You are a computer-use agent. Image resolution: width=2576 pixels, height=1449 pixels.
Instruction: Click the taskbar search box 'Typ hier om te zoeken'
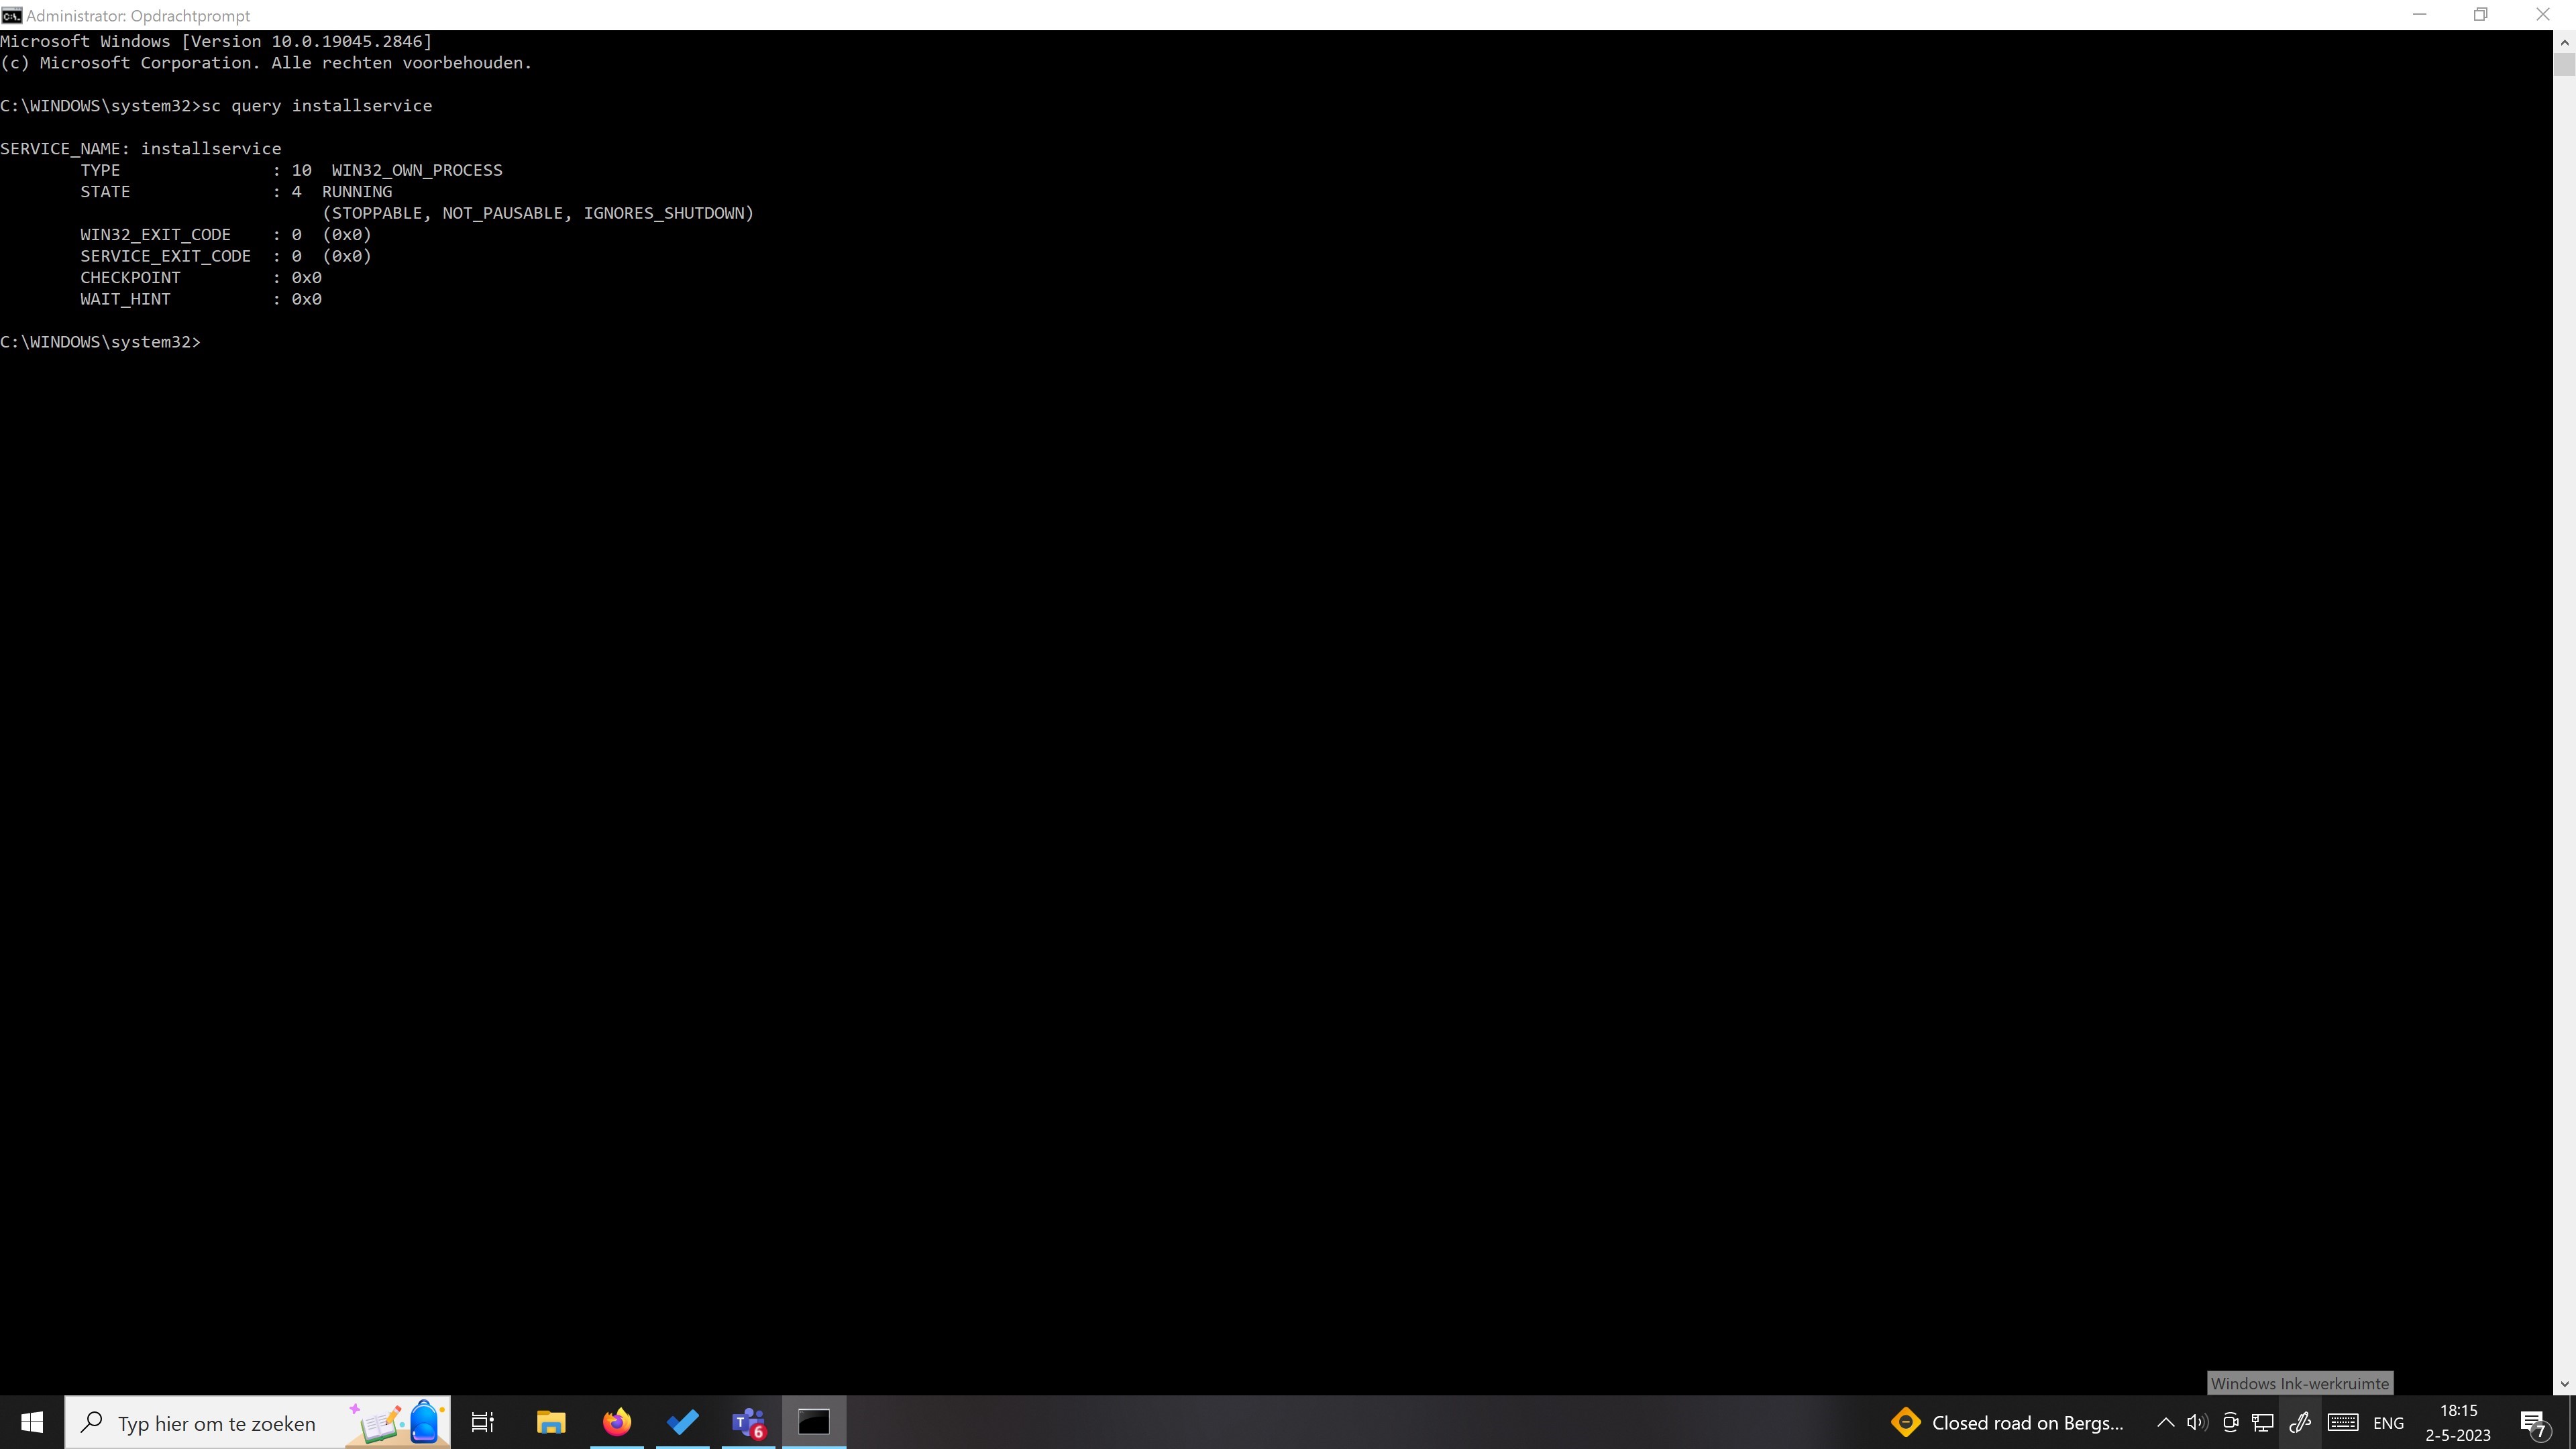258,1422
